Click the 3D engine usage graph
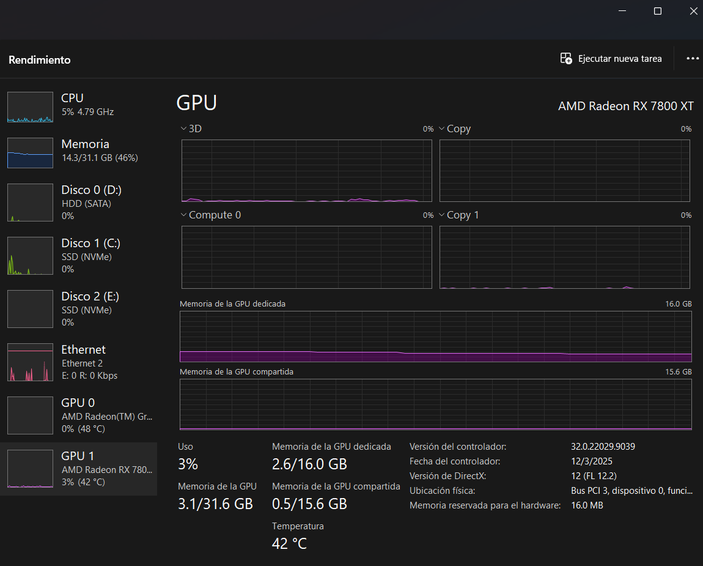Viewport: 703px width, 566px height. click(306, 171)
